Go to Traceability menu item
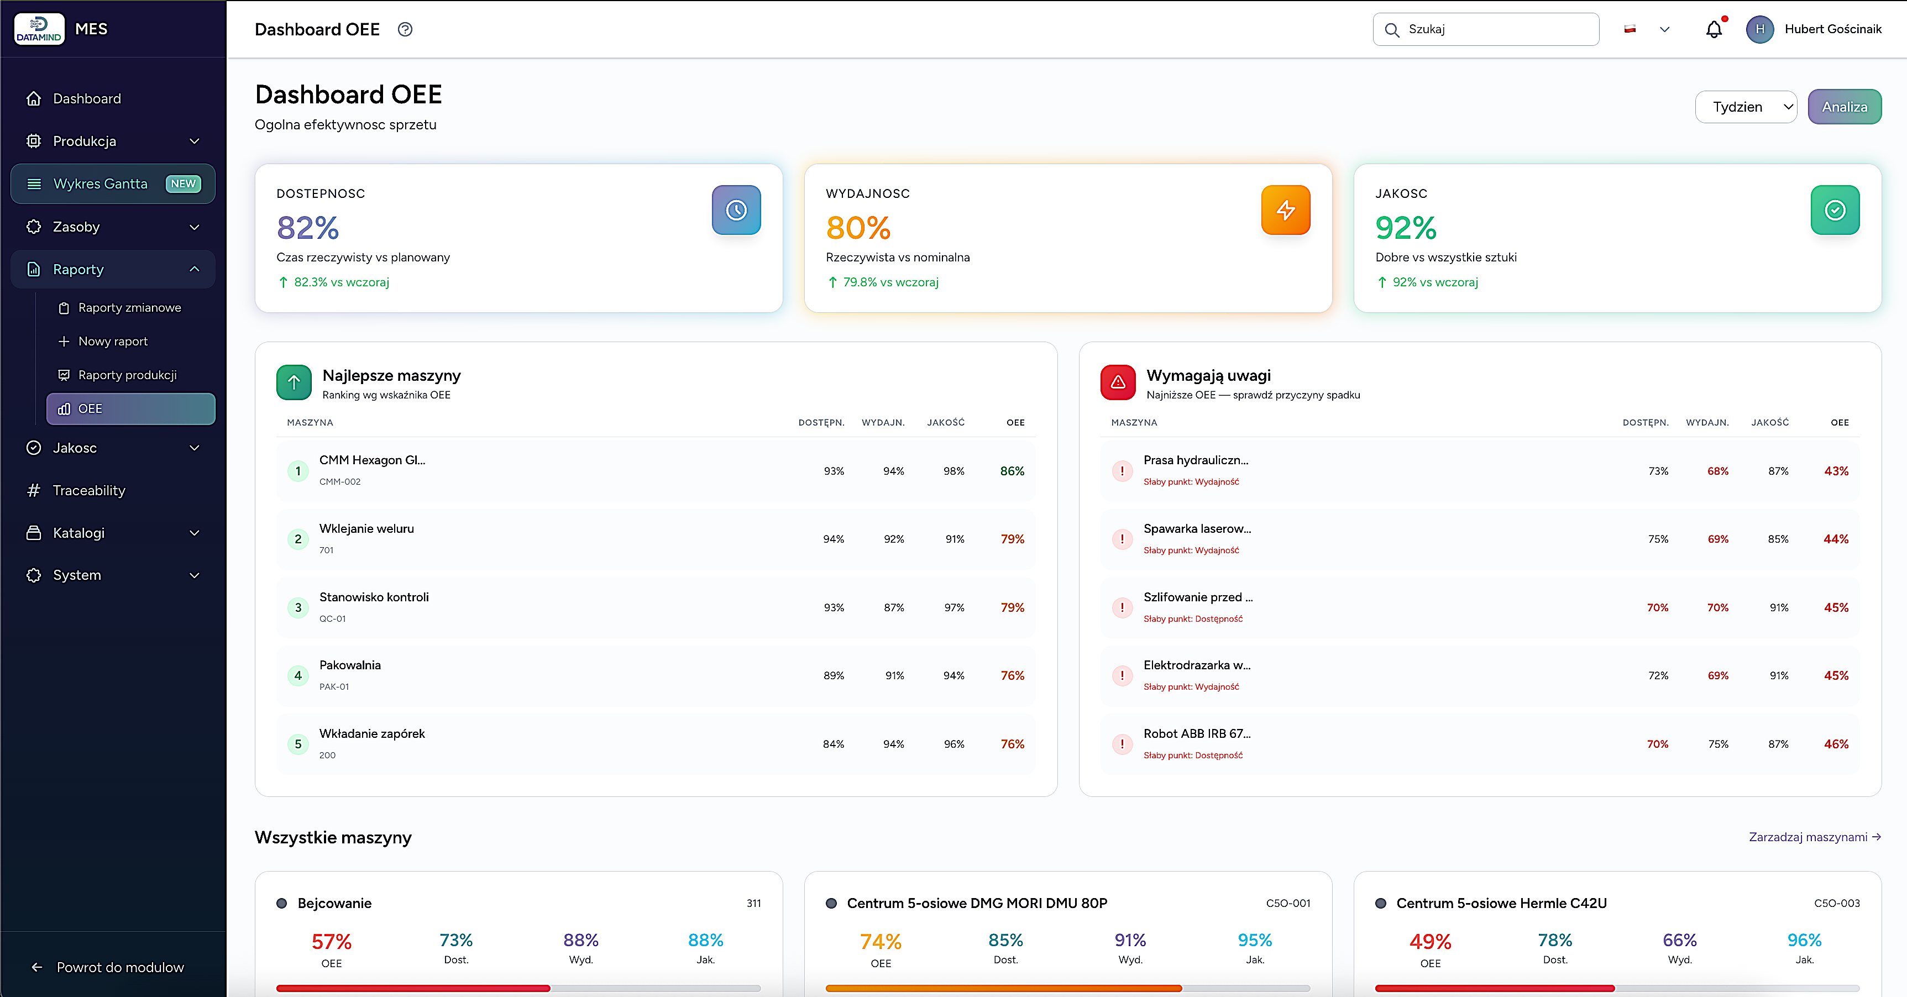This screenshot has width=1907, height=997. click(x=113, y=490)
